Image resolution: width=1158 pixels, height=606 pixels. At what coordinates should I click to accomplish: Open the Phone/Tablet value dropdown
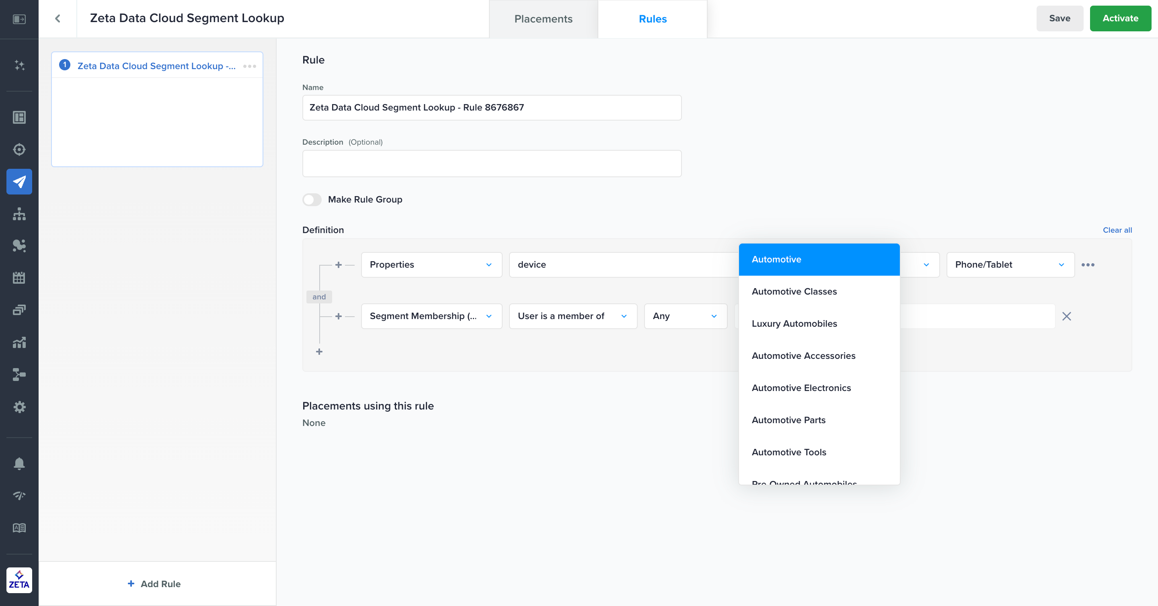[1010, 264]
